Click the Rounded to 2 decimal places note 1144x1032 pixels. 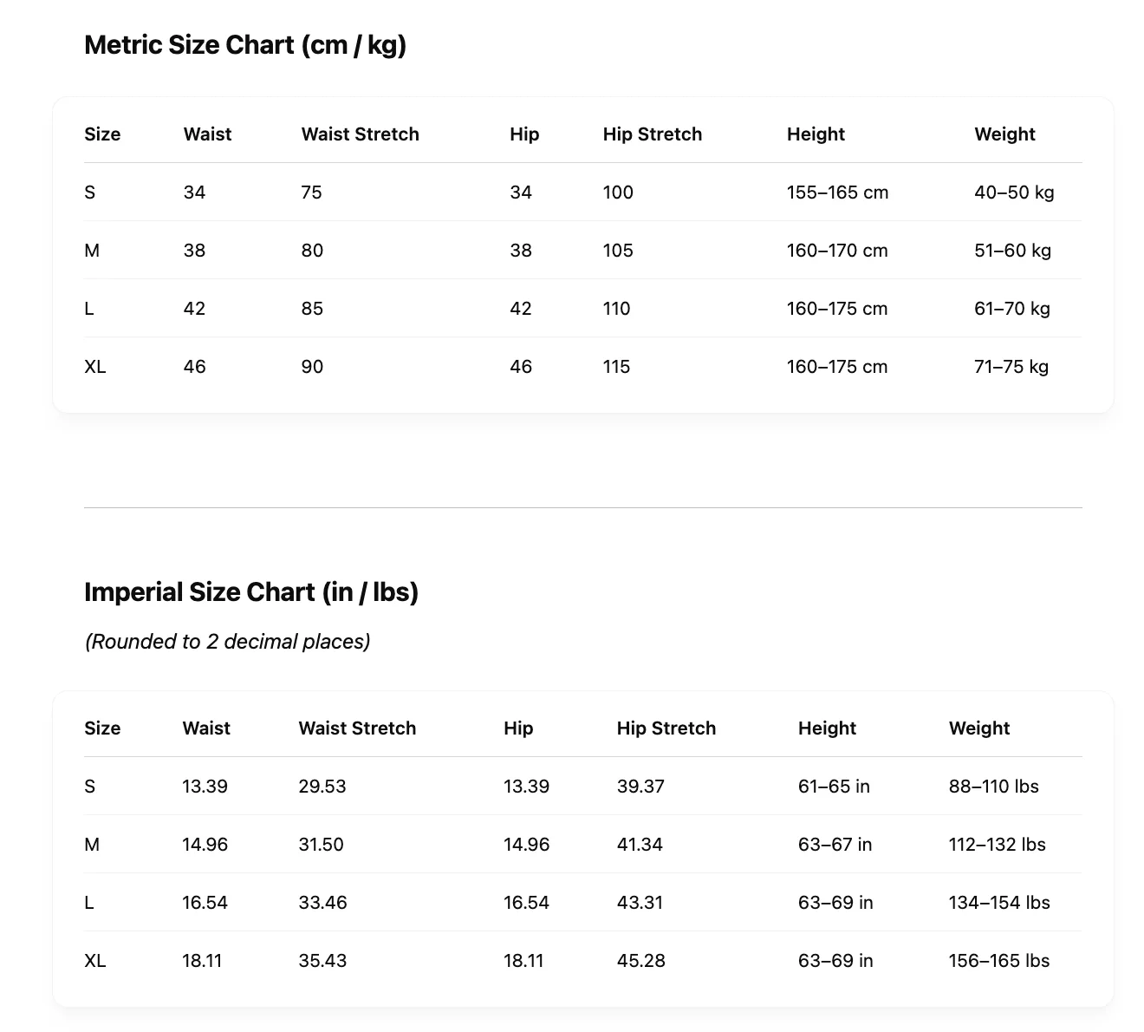227,642
